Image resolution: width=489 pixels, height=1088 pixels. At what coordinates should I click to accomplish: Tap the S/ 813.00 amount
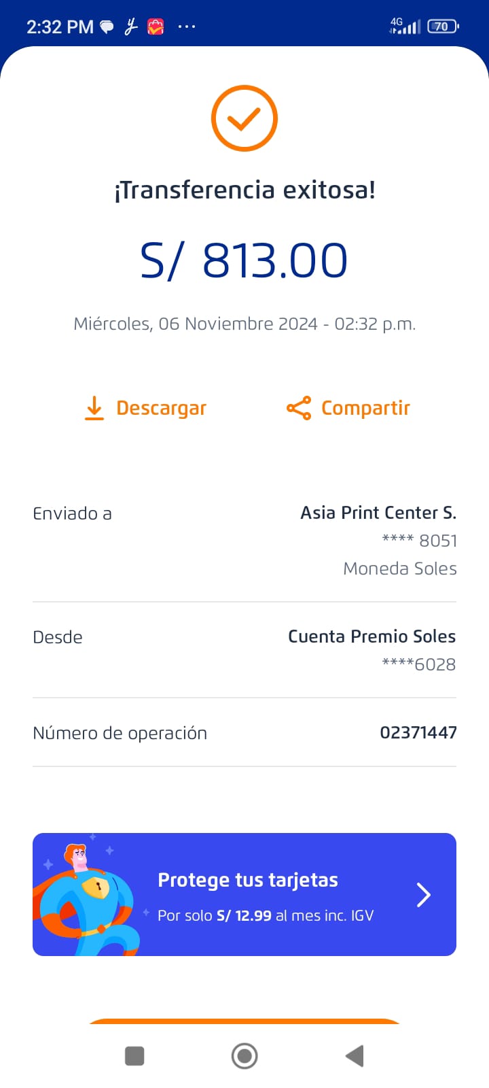tap(244, 261)
